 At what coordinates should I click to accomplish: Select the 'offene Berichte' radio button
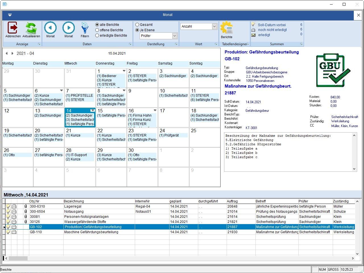97,30
